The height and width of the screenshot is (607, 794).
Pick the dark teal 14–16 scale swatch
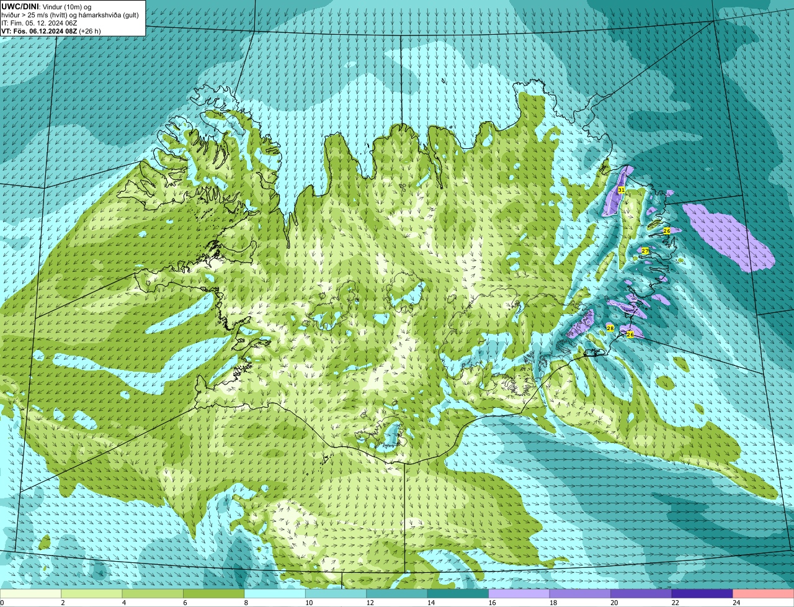458,594
